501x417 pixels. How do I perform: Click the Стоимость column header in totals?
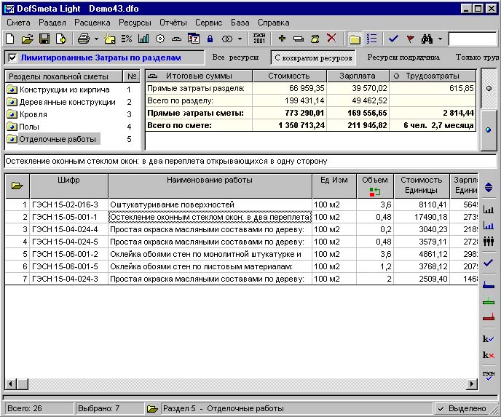tap(288, 76)
